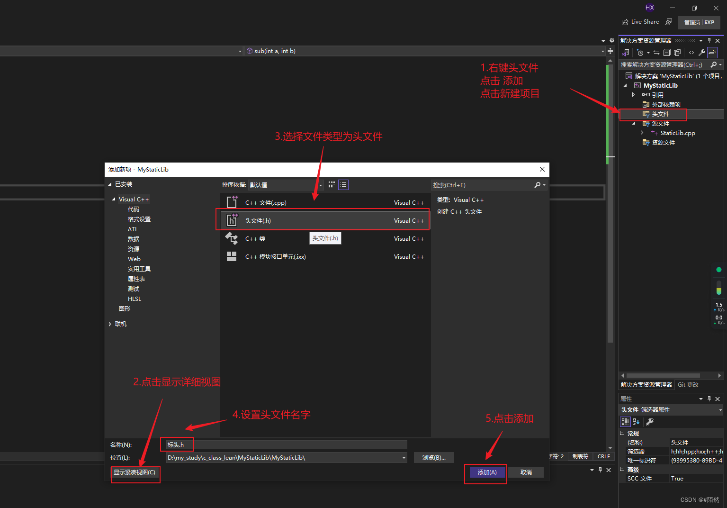Click 筛选器 property value cell
This screenshot has height=508, width=727.
coord(696,452)
